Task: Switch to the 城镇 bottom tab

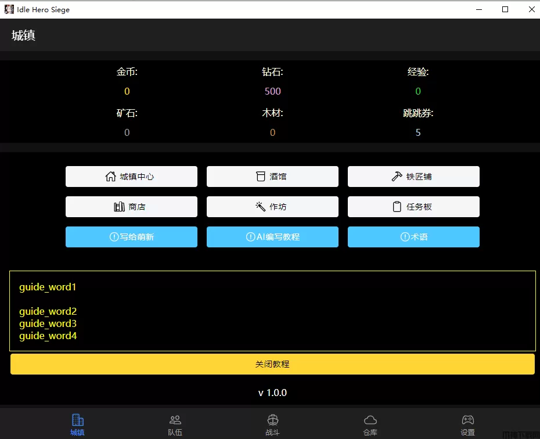Action: pyautogui.click(x=77, y=424)
